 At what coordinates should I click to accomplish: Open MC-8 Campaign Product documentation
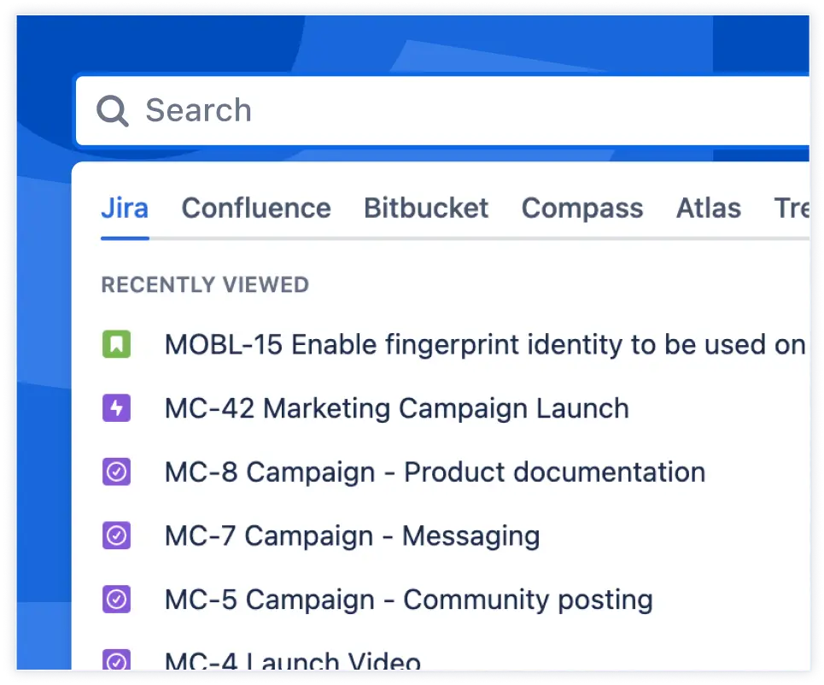[x=435, y=471]
